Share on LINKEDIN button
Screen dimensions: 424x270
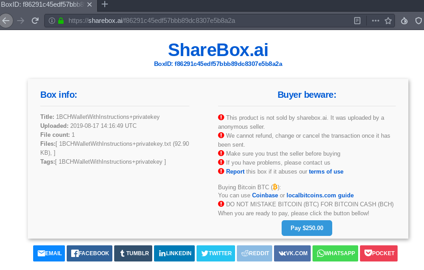click(x=175, y=253)
